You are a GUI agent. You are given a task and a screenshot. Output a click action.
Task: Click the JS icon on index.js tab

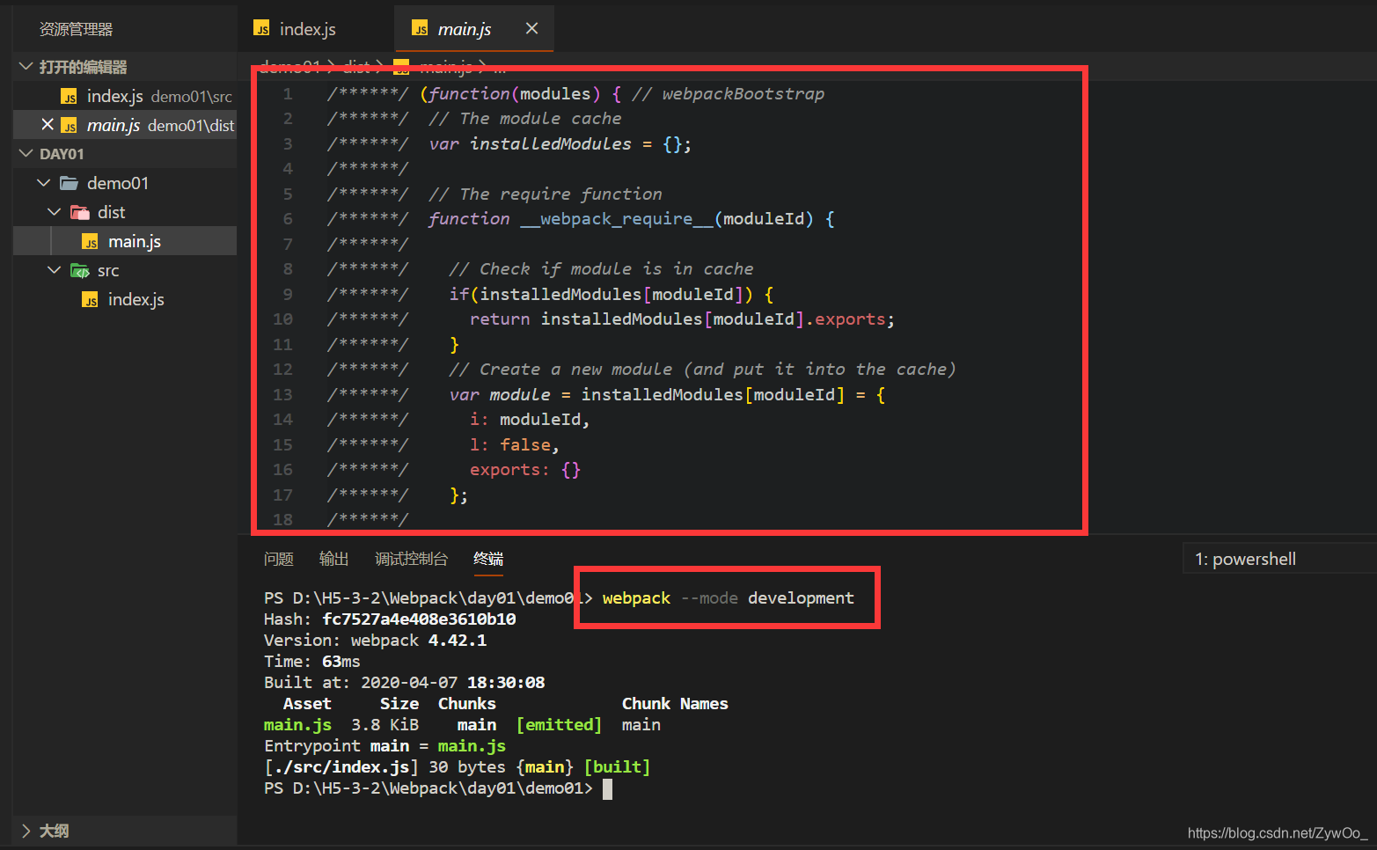pos(261,29)
